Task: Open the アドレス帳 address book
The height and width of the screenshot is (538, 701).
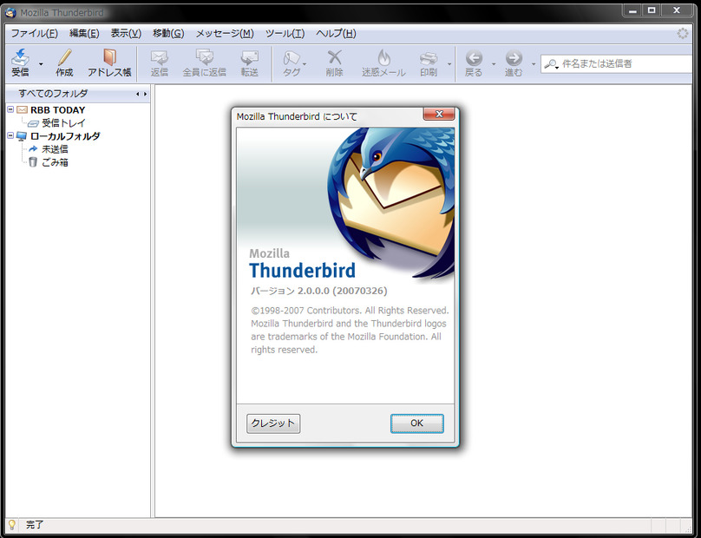Action: (x=109, y=62)
